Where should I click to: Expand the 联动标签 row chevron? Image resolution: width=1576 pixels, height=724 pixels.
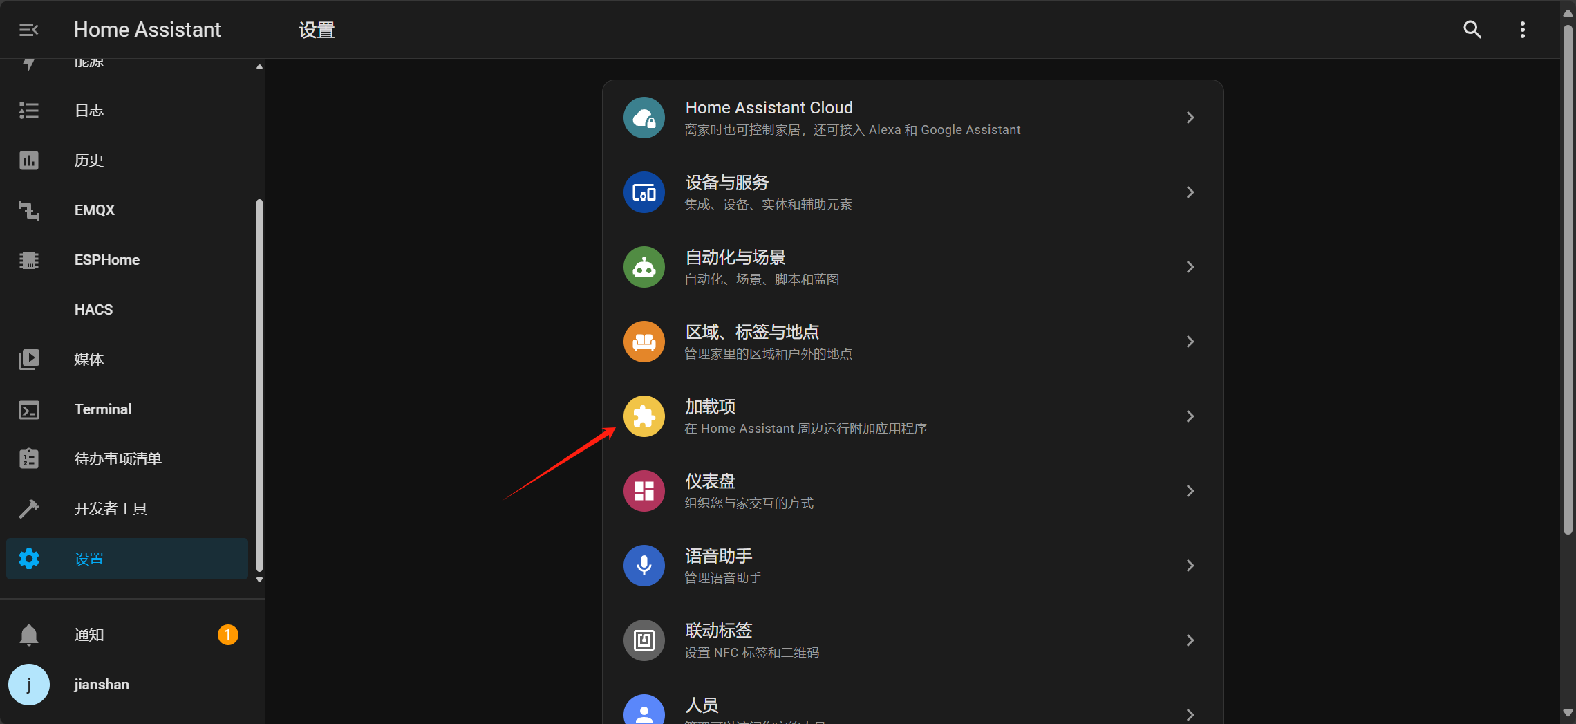1190,640
